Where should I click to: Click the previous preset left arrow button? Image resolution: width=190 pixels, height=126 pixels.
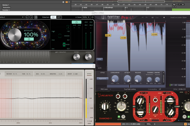point(27,17)
